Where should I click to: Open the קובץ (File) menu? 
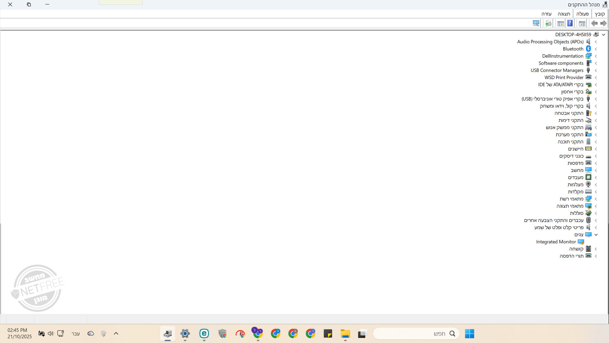pyautogui.click(x=599, y=14)
